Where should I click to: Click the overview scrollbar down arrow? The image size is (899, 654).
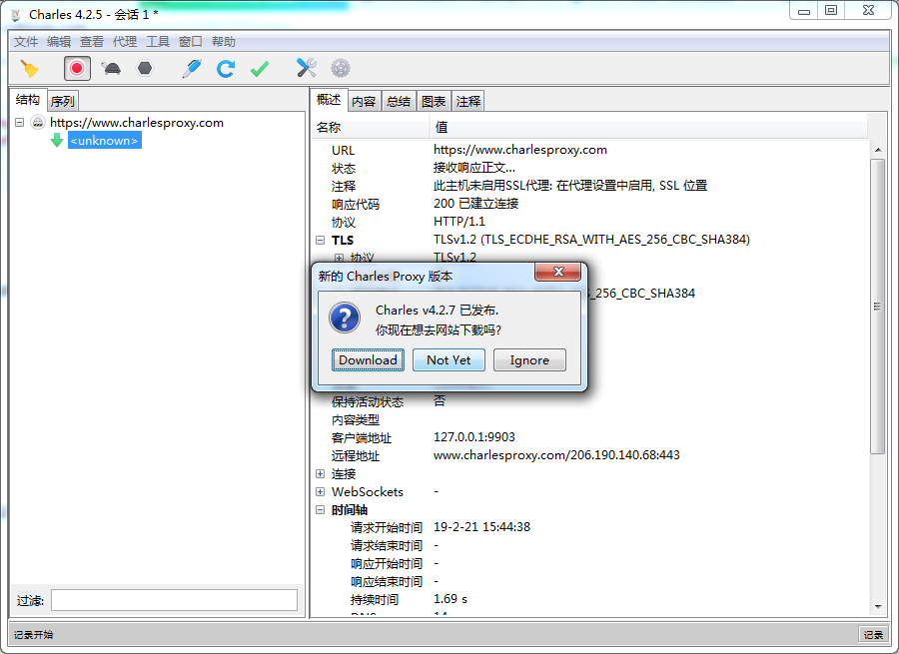coord(878,607)
